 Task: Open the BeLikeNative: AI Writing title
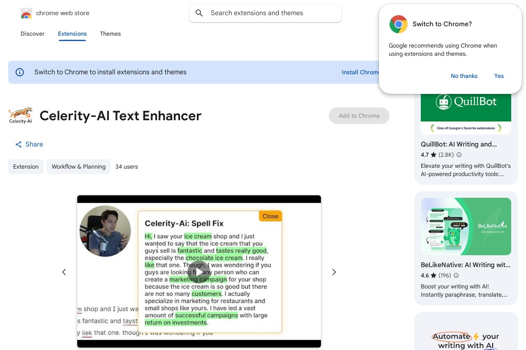466,265
